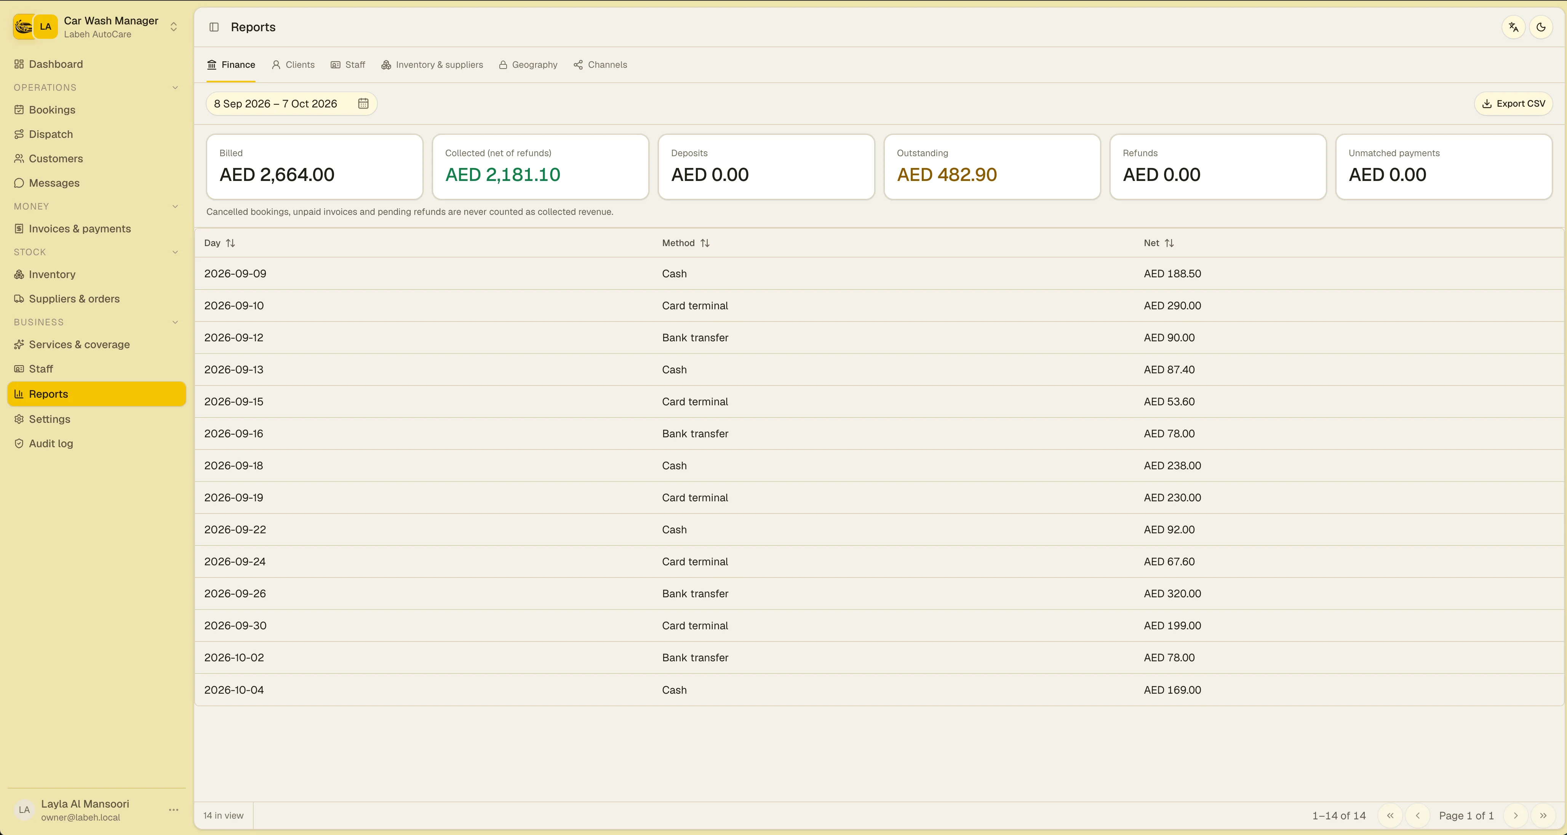Switch to dark mode moon icon
The image size is (1567, 835).
point(1540,27)
